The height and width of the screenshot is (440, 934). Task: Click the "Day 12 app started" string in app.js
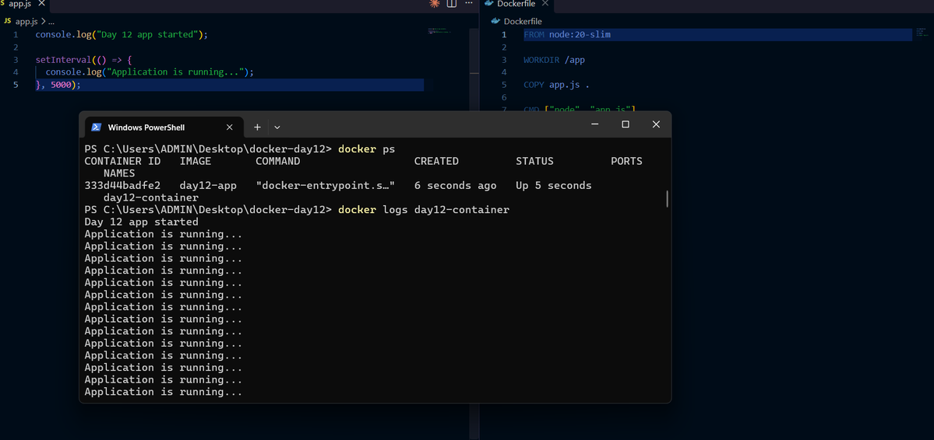[x=148, y=34]
